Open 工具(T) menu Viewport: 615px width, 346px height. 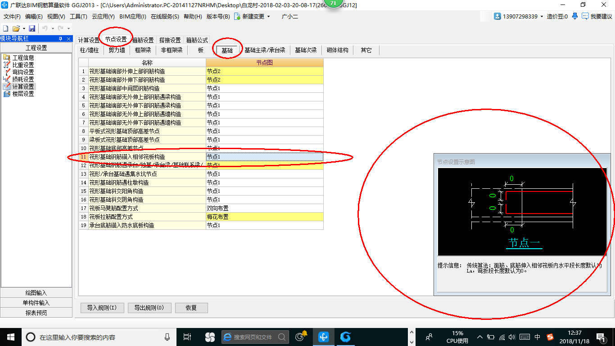78,16
